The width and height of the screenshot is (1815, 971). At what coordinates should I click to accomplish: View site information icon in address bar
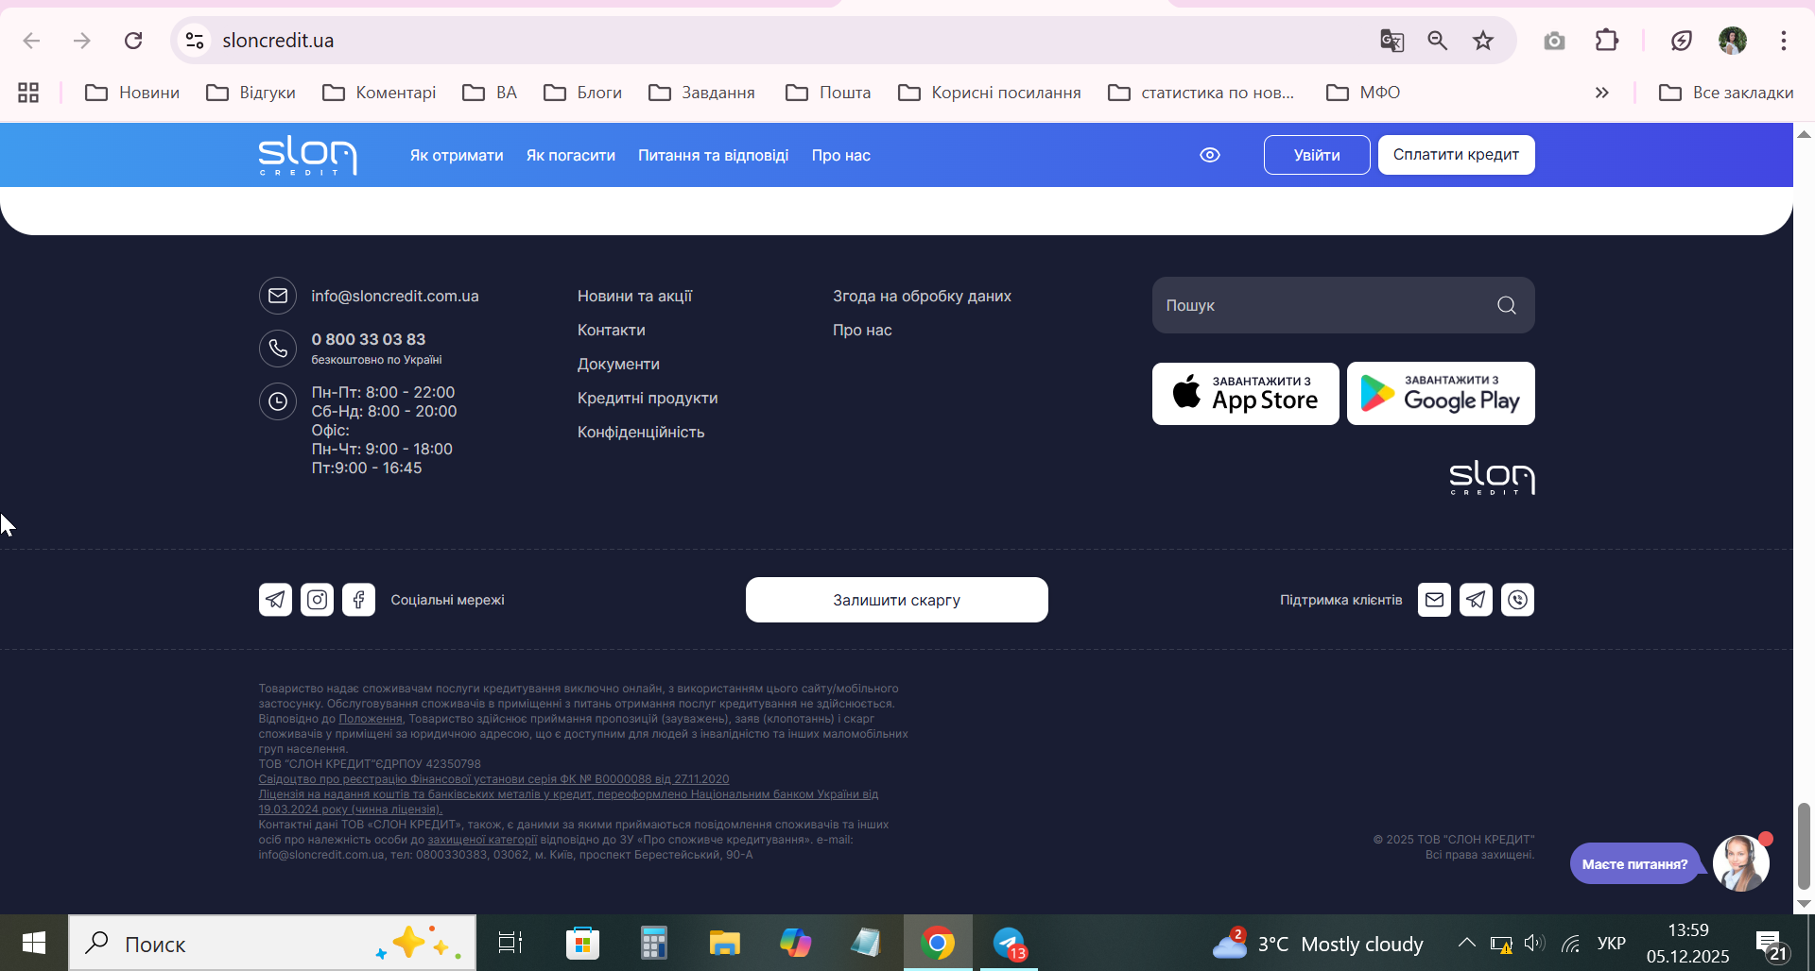coord(195,41)
